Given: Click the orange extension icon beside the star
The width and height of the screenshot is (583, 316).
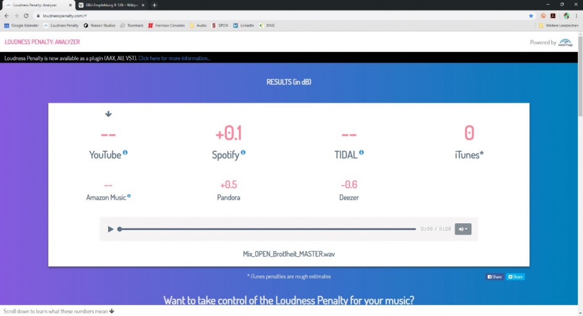Looking at the screenshot, I should tap(543, 16).
